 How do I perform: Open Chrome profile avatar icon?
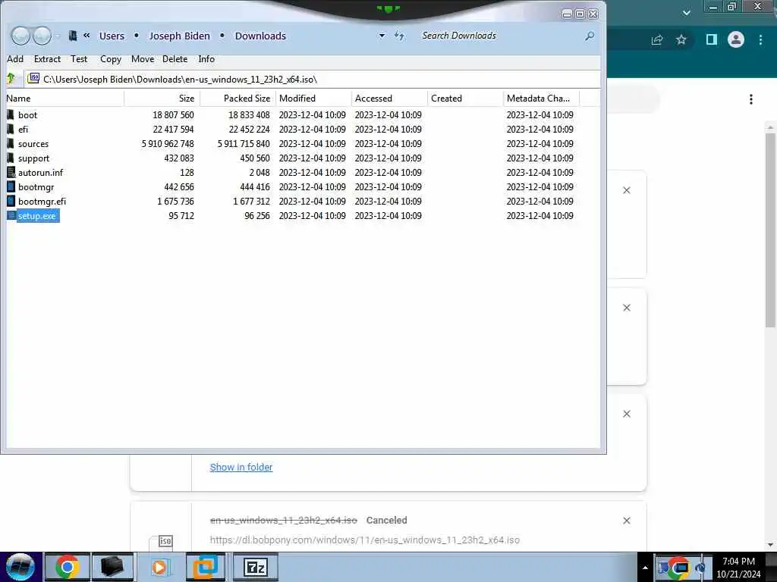coord(736,39)
